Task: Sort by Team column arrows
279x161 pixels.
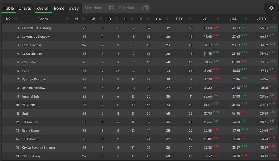Action: [x=67, y=19]
